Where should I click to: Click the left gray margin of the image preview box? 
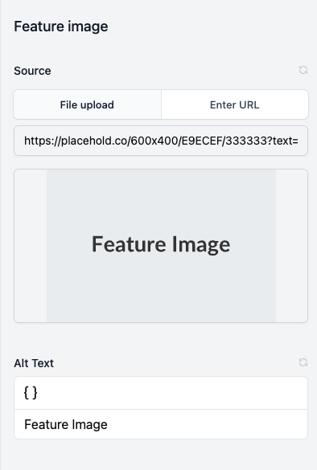31,246
